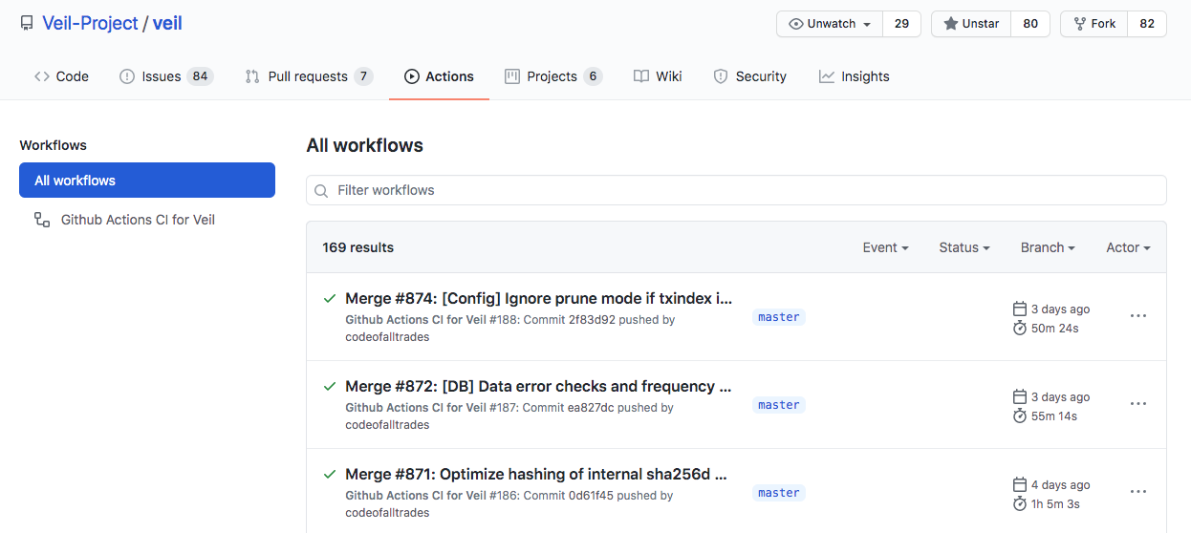Click the 'Workflows' sidebar heading
This screenshot has width=1191, height=533.
click(x=53, y=145)
